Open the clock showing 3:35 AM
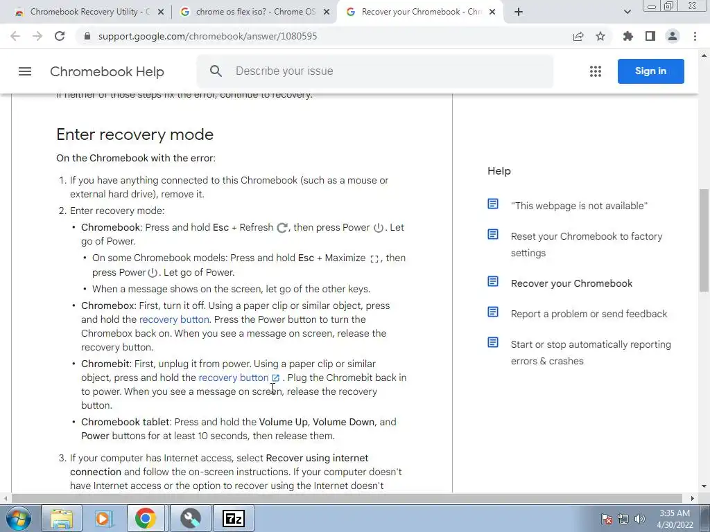This screenshot has width=710, height=532. pyautogui.click(x=675, y=519)
